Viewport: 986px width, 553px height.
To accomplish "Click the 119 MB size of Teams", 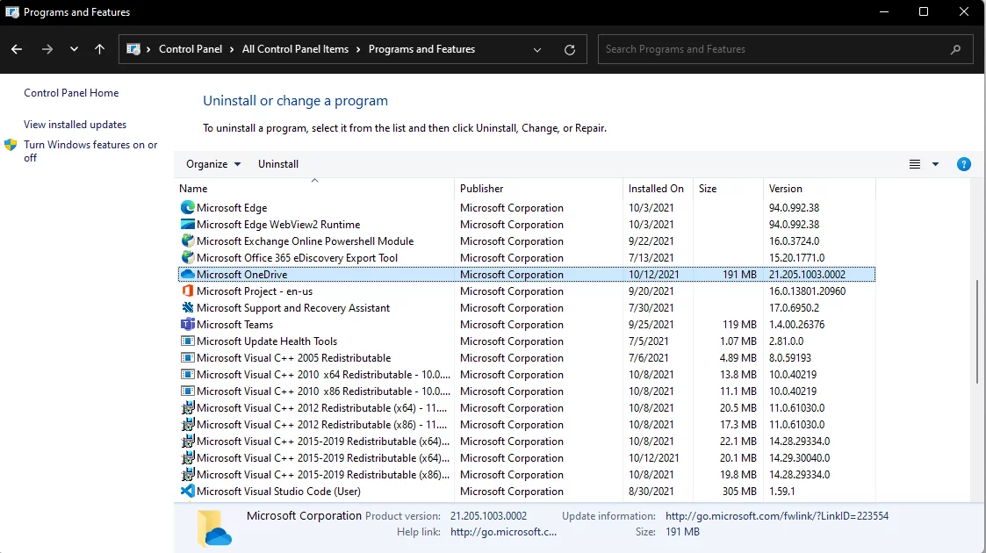I will [x=739, y=324].
